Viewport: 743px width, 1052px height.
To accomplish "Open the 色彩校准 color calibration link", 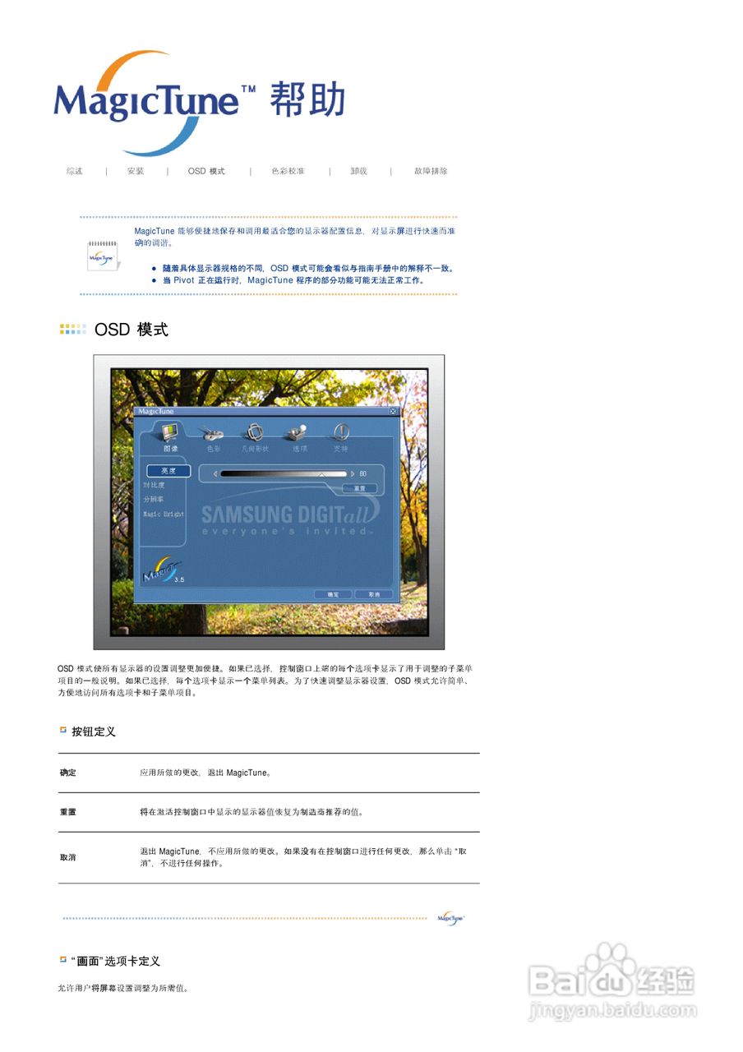I will tap(288, 171).
